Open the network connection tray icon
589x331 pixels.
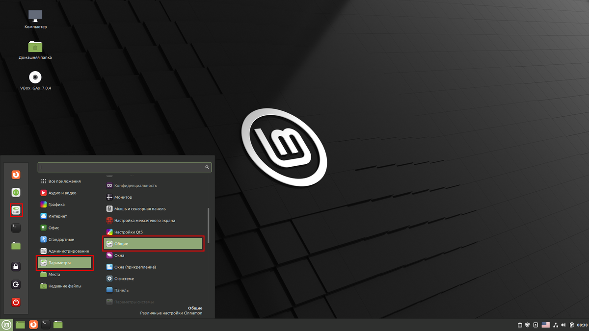pos(556,325)
